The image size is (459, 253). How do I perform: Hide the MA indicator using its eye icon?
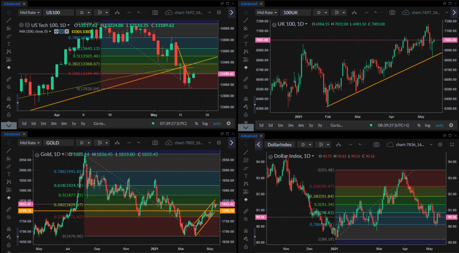pyautogui.click(x=56, y=32)
